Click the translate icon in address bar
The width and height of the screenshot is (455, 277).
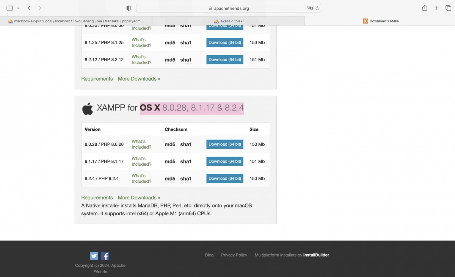click(310, 8)
